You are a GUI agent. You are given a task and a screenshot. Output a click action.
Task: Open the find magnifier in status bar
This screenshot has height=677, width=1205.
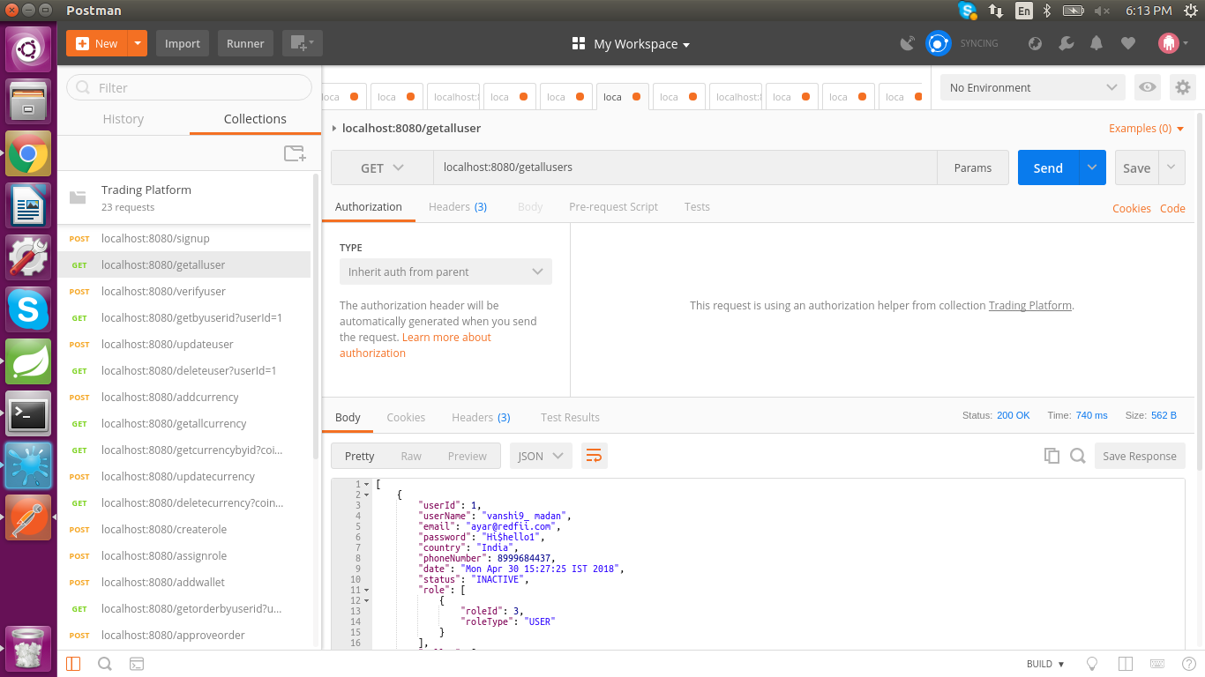coord(104,664)
